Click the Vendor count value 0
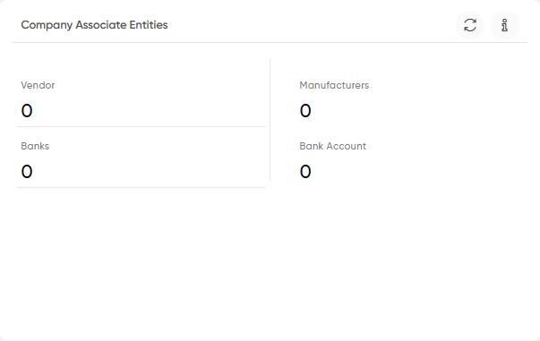This screenshot has width=540, height=341. click(27, 111)
